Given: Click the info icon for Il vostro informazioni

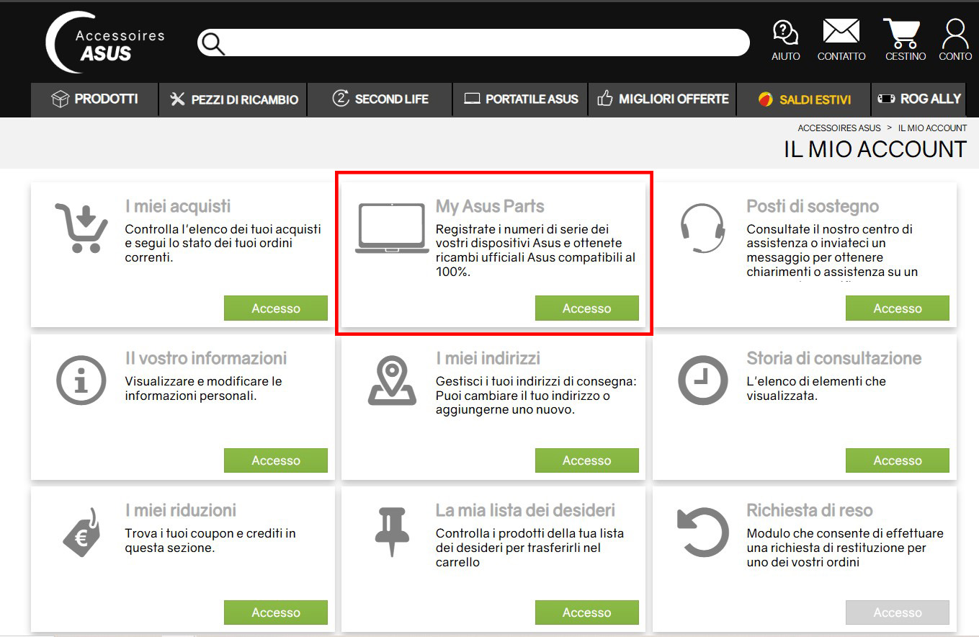Looking at the screenshot, I should tap(81, 380).
